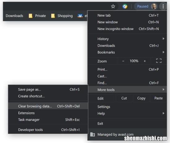Decrease zoom with the minus button

(x=123, y=61)
